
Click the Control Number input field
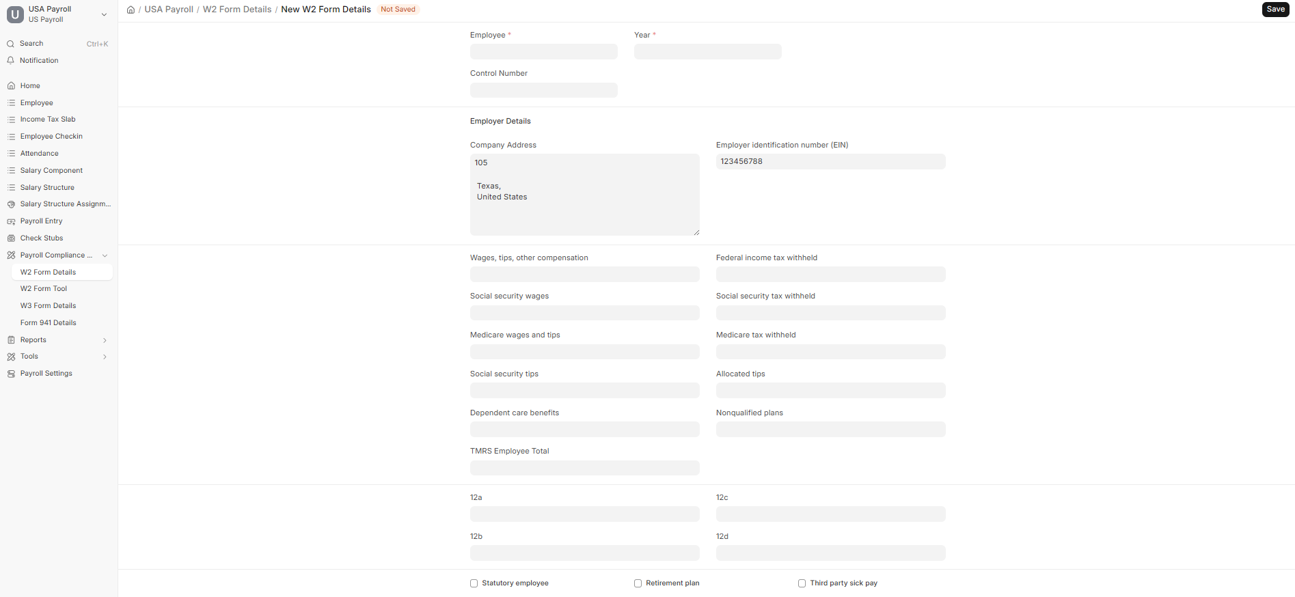tap(544, 90)
